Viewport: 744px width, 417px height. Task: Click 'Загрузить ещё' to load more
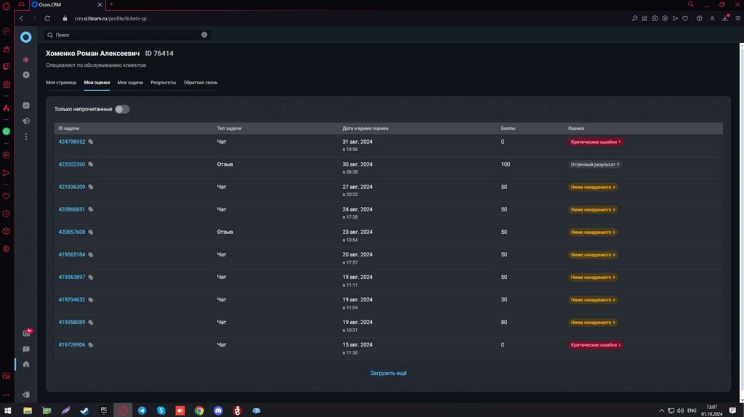tap(388, 373)
